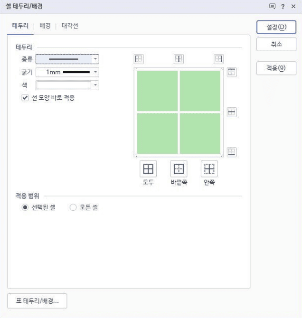Click the 바깥쪽 outside-borders icon

point(179,168)
